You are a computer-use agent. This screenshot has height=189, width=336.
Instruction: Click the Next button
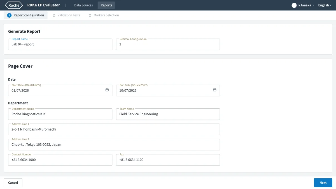coord(323,183)
